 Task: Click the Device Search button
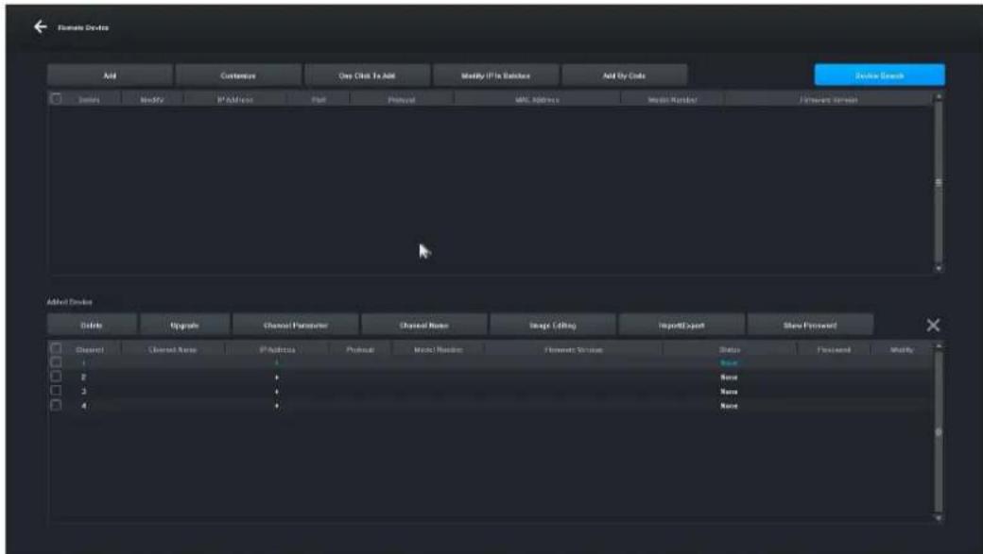pos(880,76)
